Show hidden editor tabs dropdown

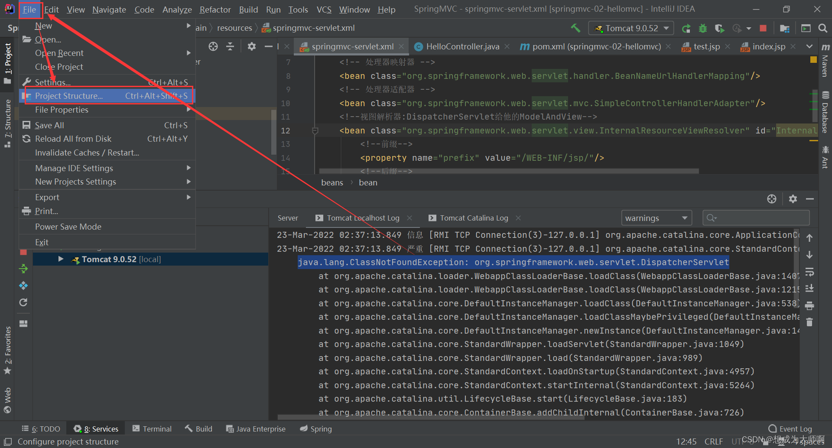click(x=809, y=46)
